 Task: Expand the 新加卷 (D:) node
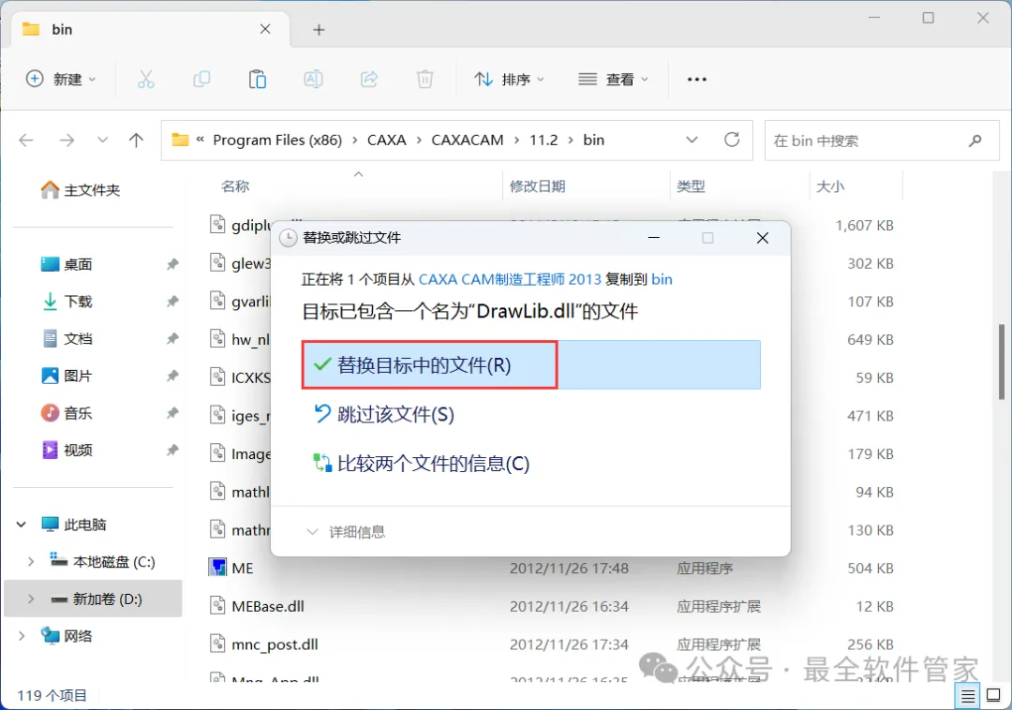30,599
